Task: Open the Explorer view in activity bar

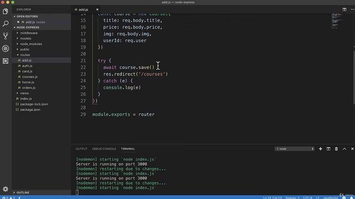Action: tap(6, 11)
